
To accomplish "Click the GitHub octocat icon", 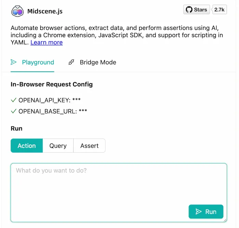I will click(x=189, y=10).
